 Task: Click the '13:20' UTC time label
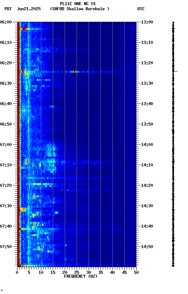point(147,63)
